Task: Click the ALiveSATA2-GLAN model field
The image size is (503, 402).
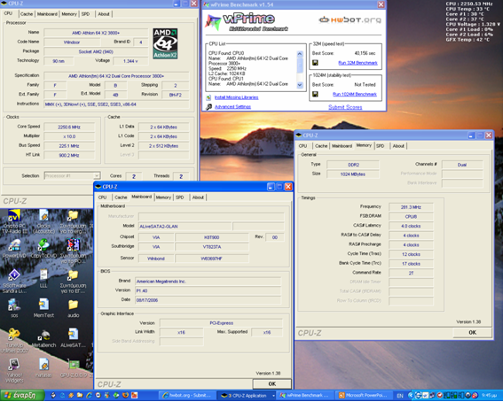Action: pos(185,227)
